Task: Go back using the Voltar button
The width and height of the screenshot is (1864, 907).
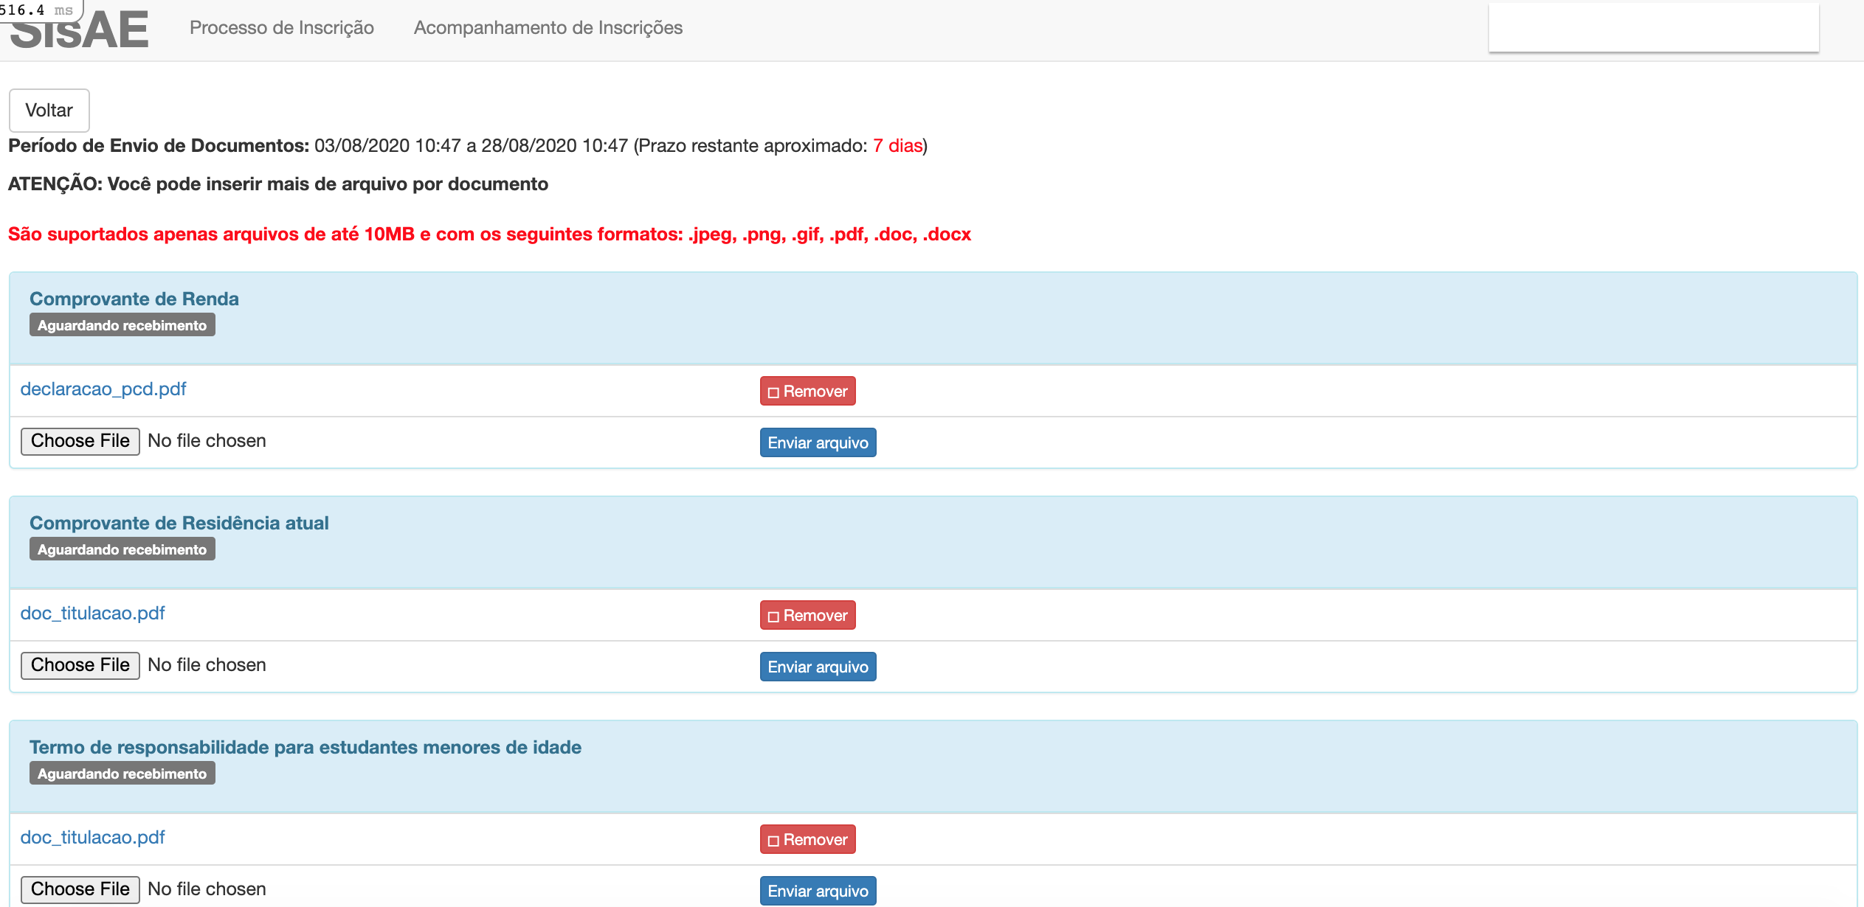Action: [49, 111]
